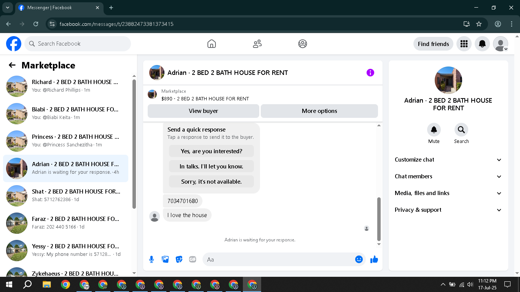This screenshot has width=520, height=292.
Task: Go to the Home feed icon
Action: 212,44
